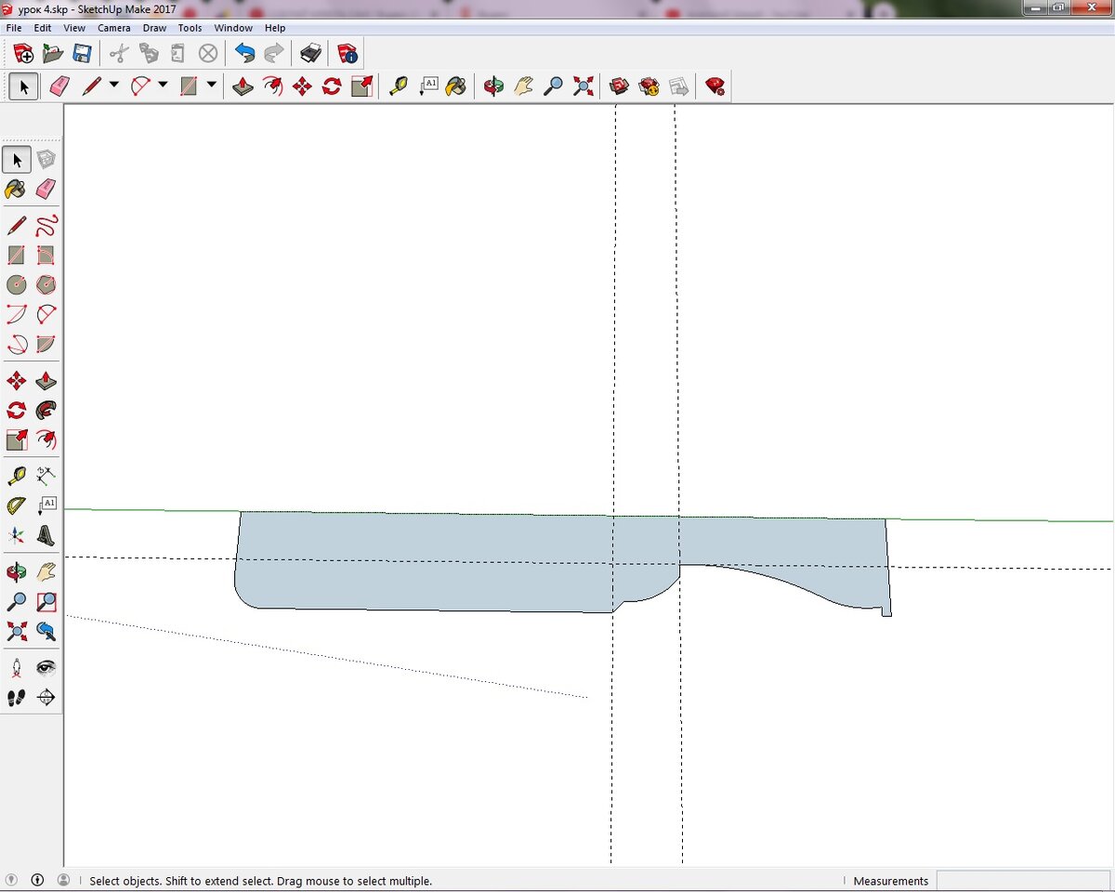Open the Extension Manager ruby icon
The width and height of the screenshot is (1115, 892).
(x=715, y=86)
